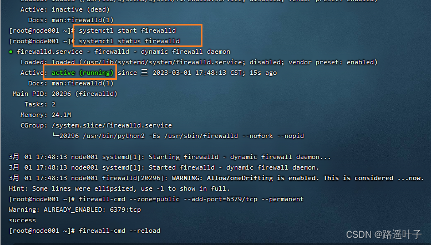Click the green status dot beside firewalld.service
The height and width of the screenshot is (245, 431).
point(11,52)
